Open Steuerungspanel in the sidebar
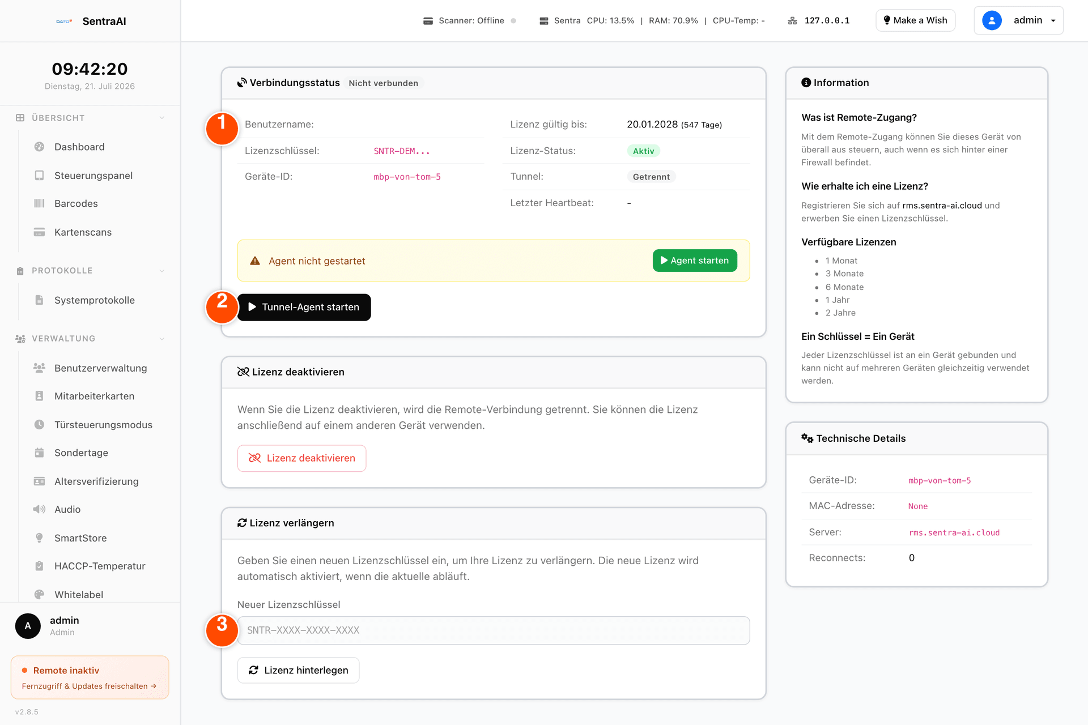Image resolution: width=1088 pixels, height=725 pixels. tap(93, 176)
